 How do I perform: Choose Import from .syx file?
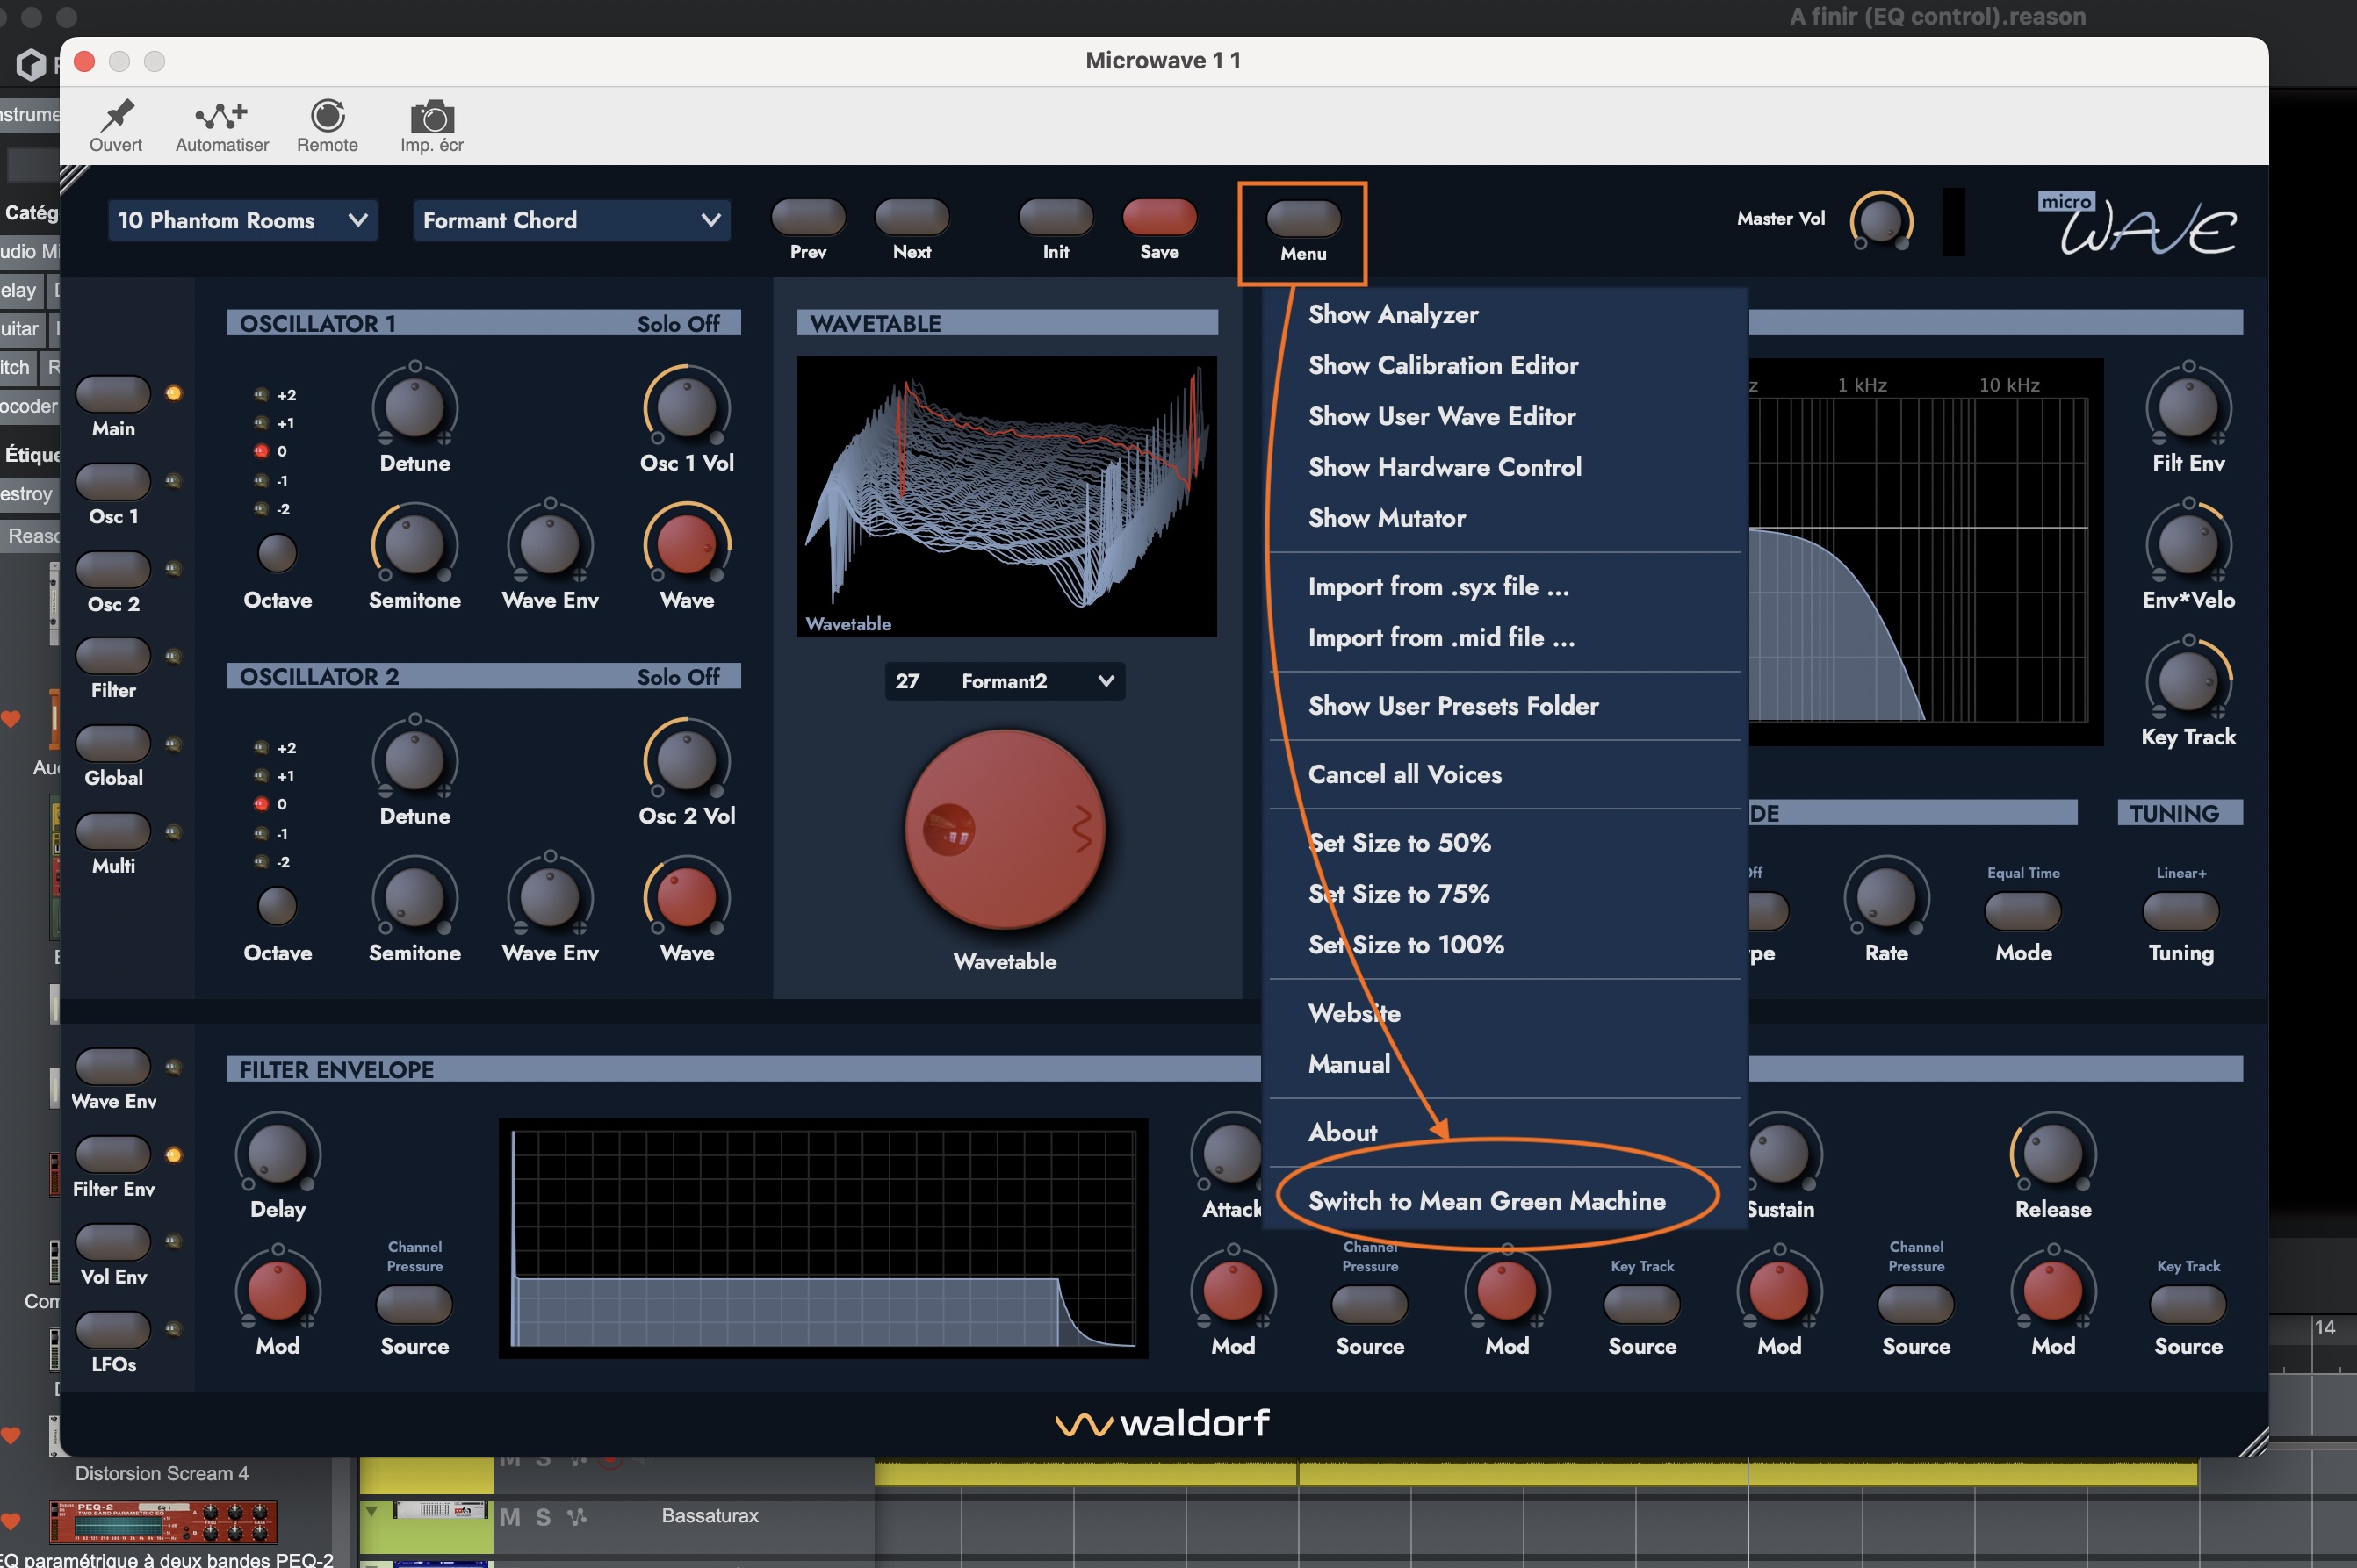coord(1504,586)
